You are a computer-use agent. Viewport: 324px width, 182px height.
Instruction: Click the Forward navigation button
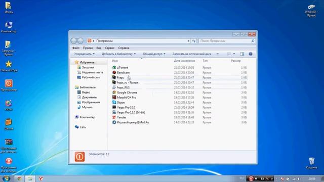point(80,41)
